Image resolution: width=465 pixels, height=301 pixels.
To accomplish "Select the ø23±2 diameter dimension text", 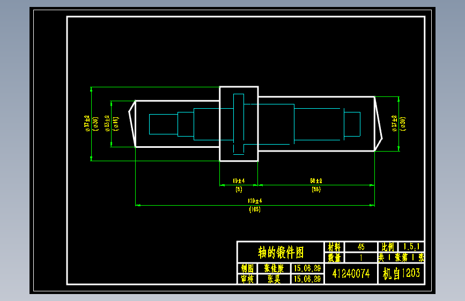I will 107,124.
